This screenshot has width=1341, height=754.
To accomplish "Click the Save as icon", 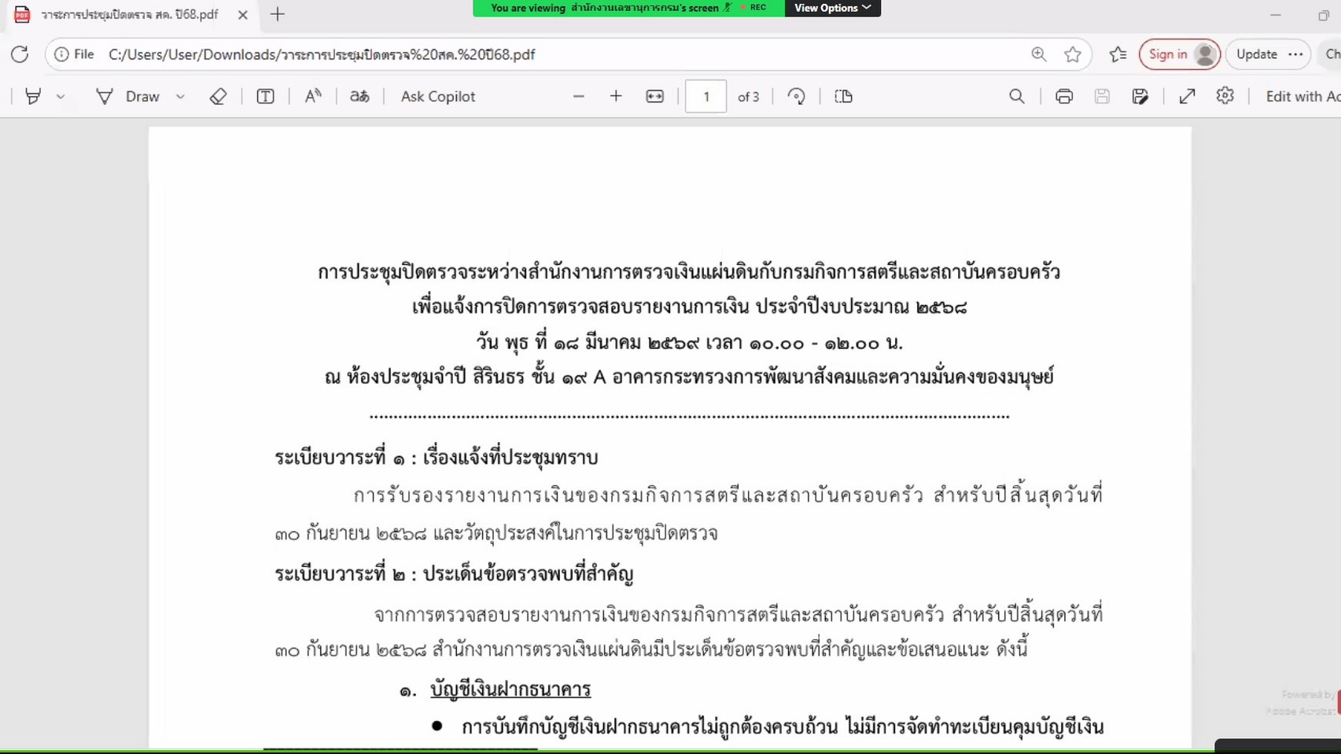I will pyautogui.click(x=1140, y=97).
